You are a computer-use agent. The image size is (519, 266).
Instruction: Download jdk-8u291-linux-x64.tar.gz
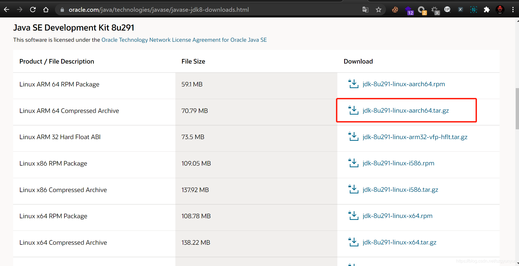point(399,242)
